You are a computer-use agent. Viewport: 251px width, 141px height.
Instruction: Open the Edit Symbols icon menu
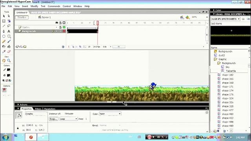click(187, 17)
